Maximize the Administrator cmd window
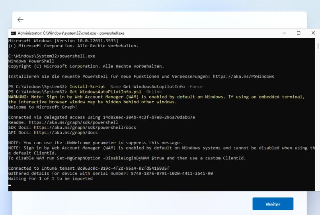The height and width of the screenshot is (215, 320). pos(299,33)
